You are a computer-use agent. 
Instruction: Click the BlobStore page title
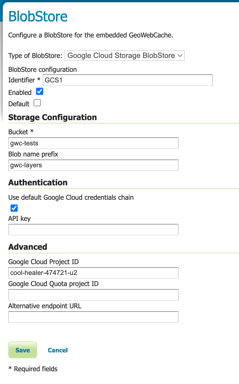coord(38,16)
